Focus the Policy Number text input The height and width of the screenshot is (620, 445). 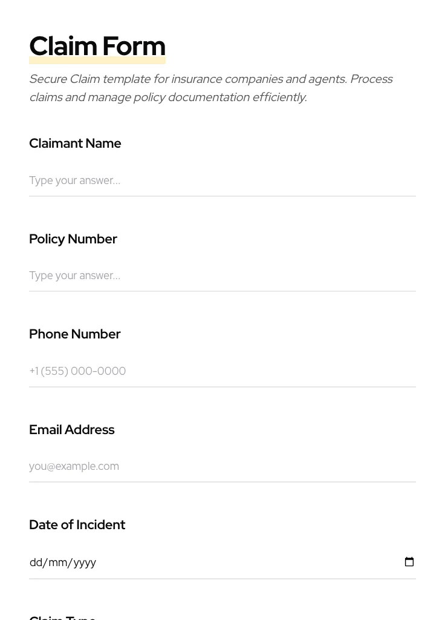click(x=222, y=275)
